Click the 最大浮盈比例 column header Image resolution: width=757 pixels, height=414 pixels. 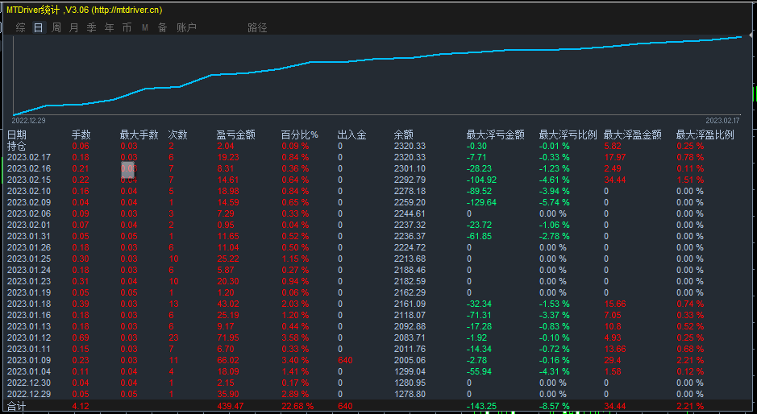click(705, 135)
